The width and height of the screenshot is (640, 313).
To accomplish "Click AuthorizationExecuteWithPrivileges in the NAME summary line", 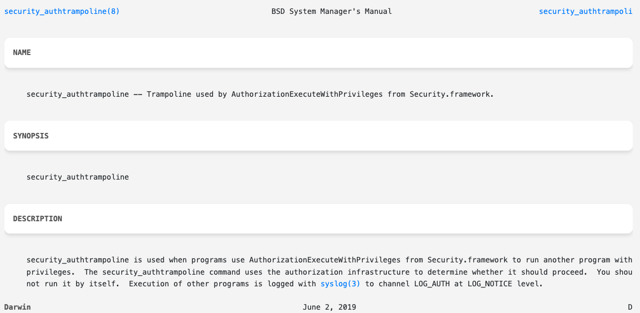I will tap(307, 94).
